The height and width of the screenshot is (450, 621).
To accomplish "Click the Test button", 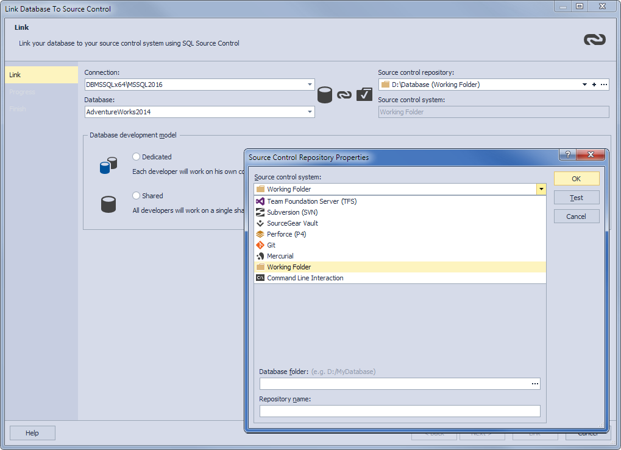I will point(577,198).
